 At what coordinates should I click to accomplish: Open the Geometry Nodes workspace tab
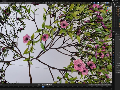[61, 1]
